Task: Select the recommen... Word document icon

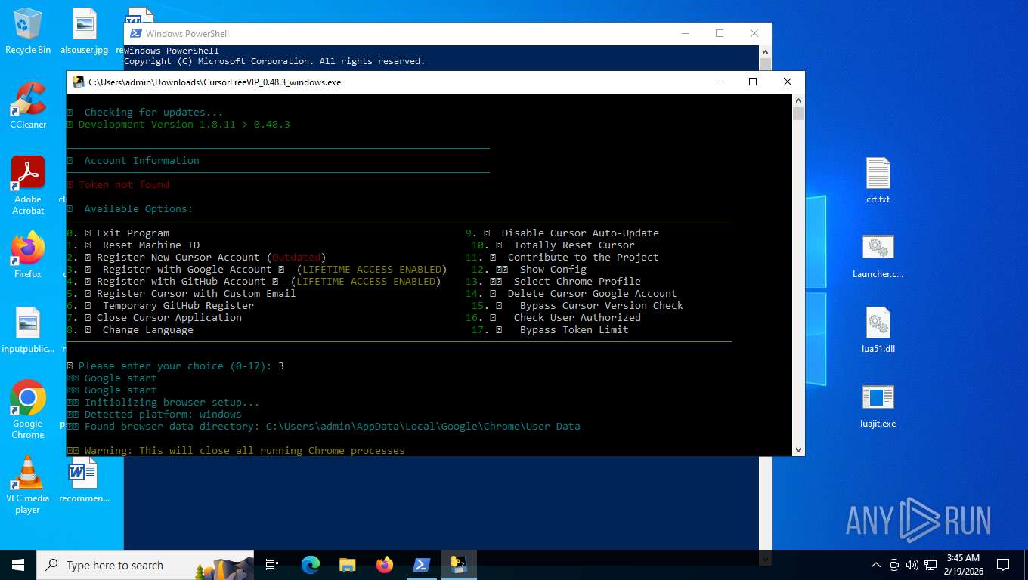Action: [x=84, y=479]
